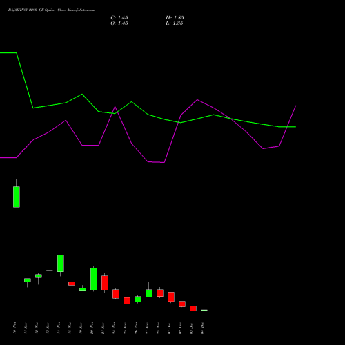Select the '18 Nov' date label
Viewport: 345px width, 345px height.
tap(70, 328)
